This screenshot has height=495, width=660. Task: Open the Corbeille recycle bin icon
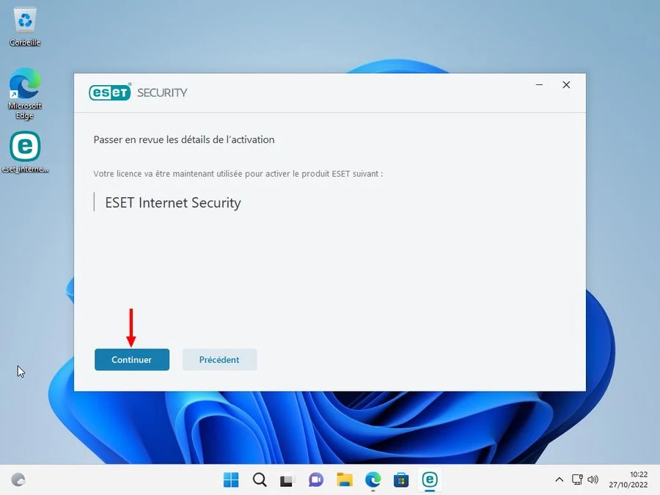coord(25,27)
